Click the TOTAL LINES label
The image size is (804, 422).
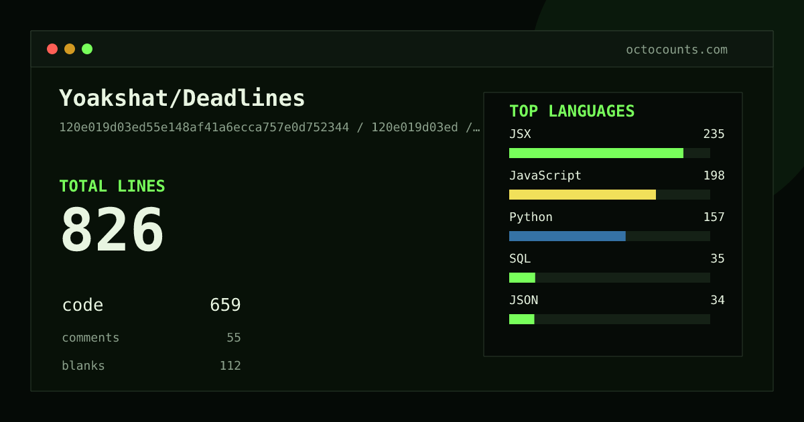click(112, 186)
